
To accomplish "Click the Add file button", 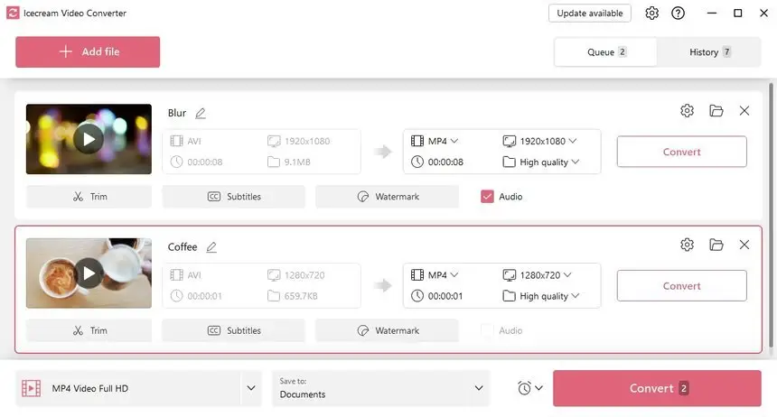I will [x=88, y=52].
